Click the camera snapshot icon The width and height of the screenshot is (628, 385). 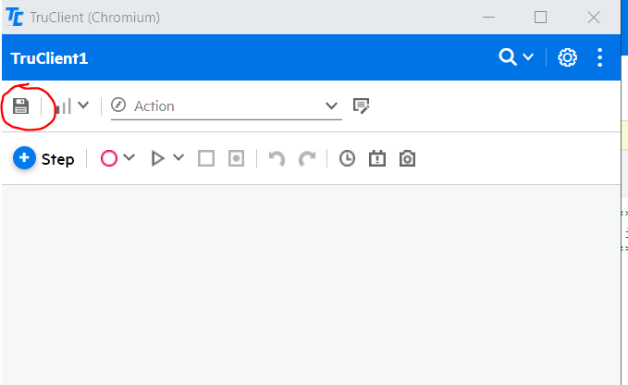[407, 158]
